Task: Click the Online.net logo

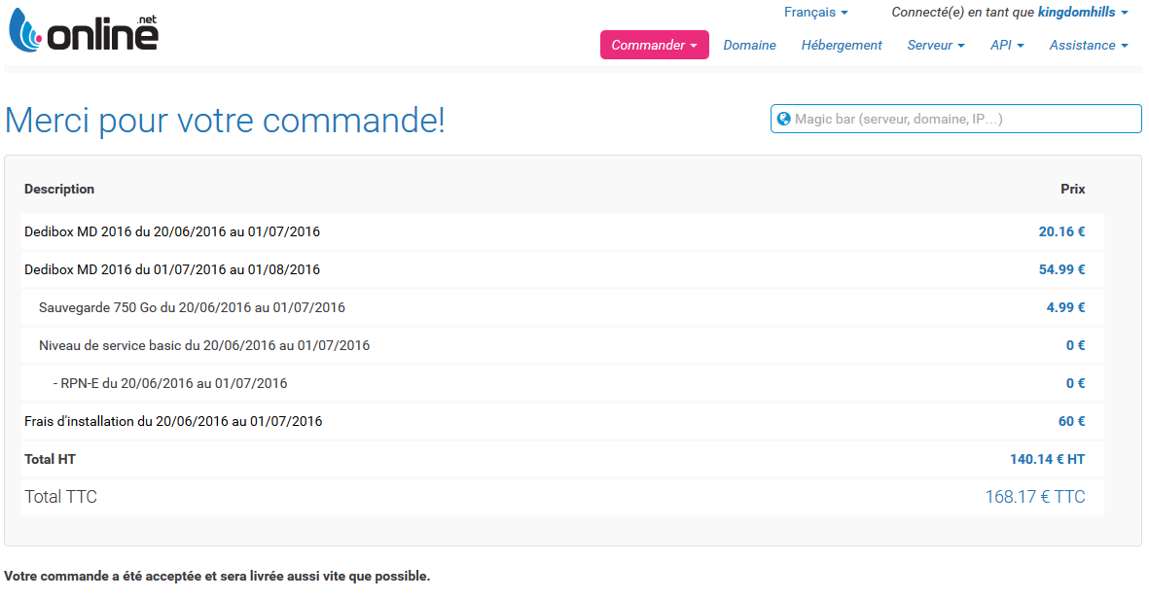Action: coord(84,31)
